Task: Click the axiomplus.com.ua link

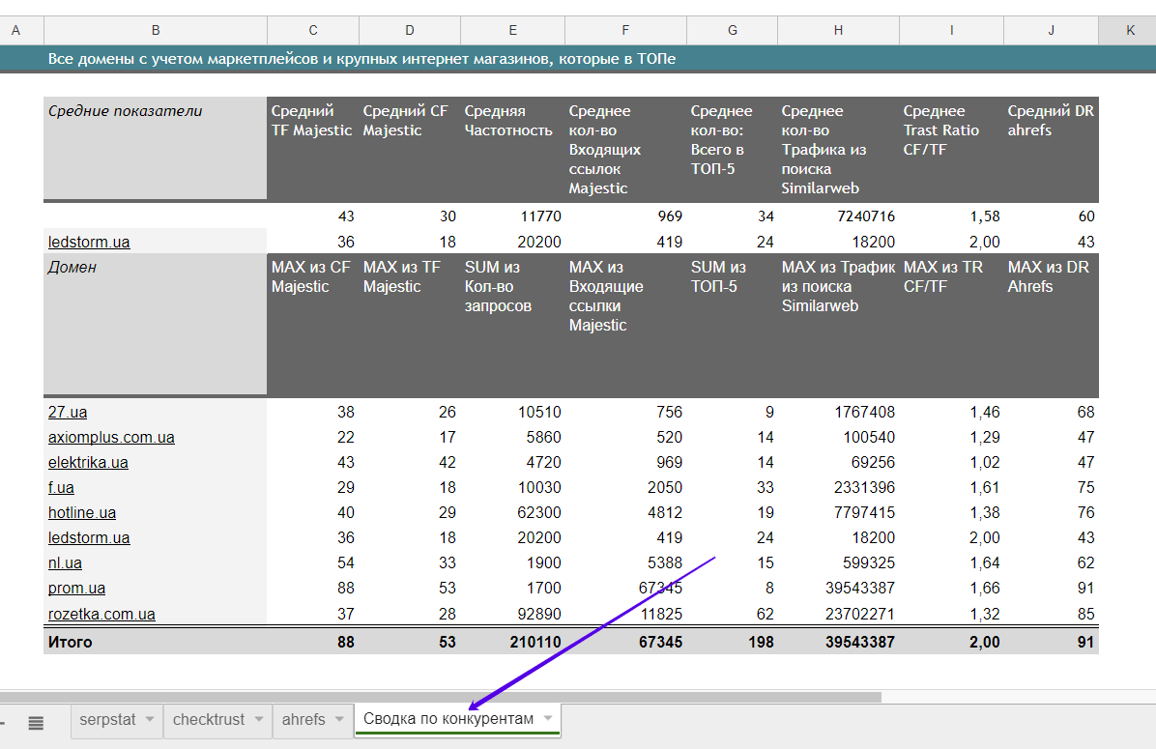Action: pos(111,438)
